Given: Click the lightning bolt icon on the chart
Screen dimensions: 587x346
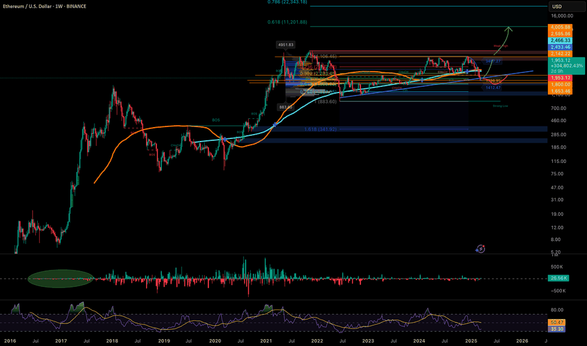Looking at the screenshot, I should tap(481, 248).
